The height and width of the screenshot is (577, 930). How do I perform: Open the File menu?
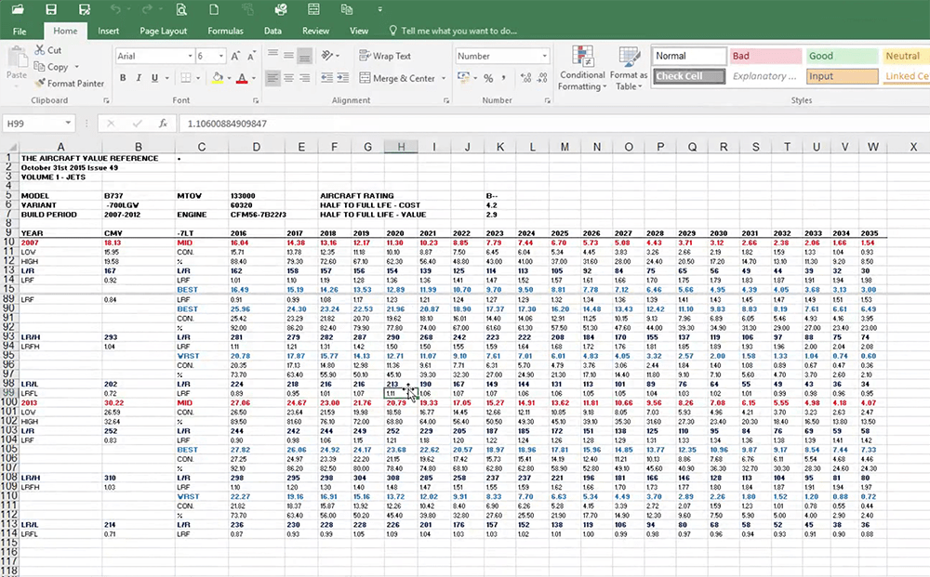[20, 30]
